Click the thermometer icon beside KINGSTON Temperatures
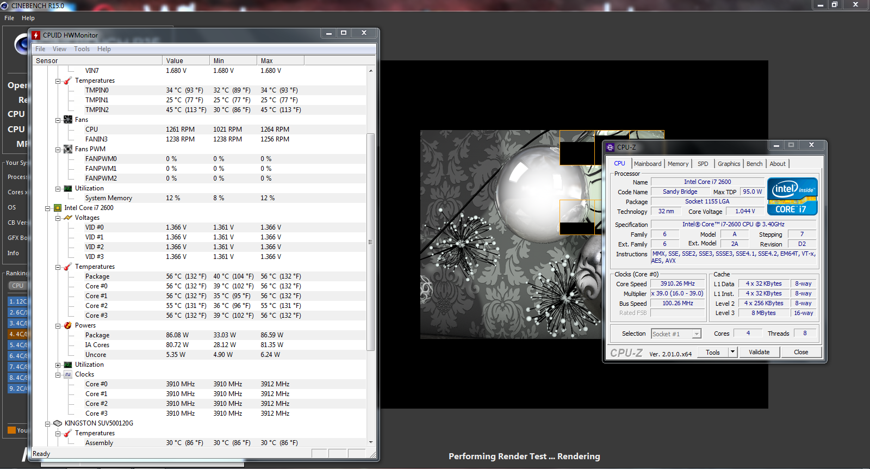The height and width of the screenshot is (469, 870). pyautogui.click(x=68, y=433)
